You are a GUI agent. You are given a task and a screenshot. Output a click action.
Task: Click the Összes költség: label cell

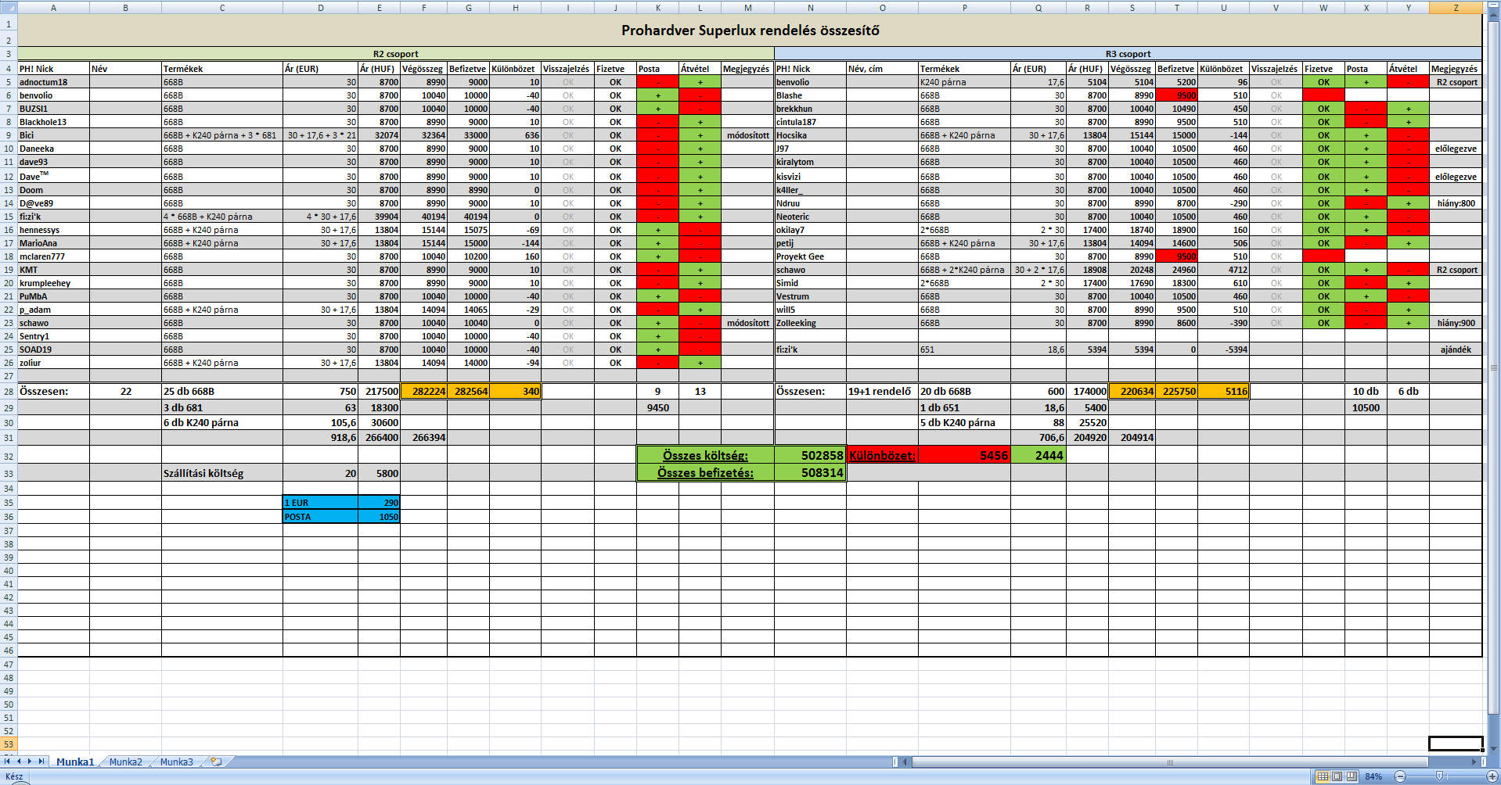click(x=705, y=455)
